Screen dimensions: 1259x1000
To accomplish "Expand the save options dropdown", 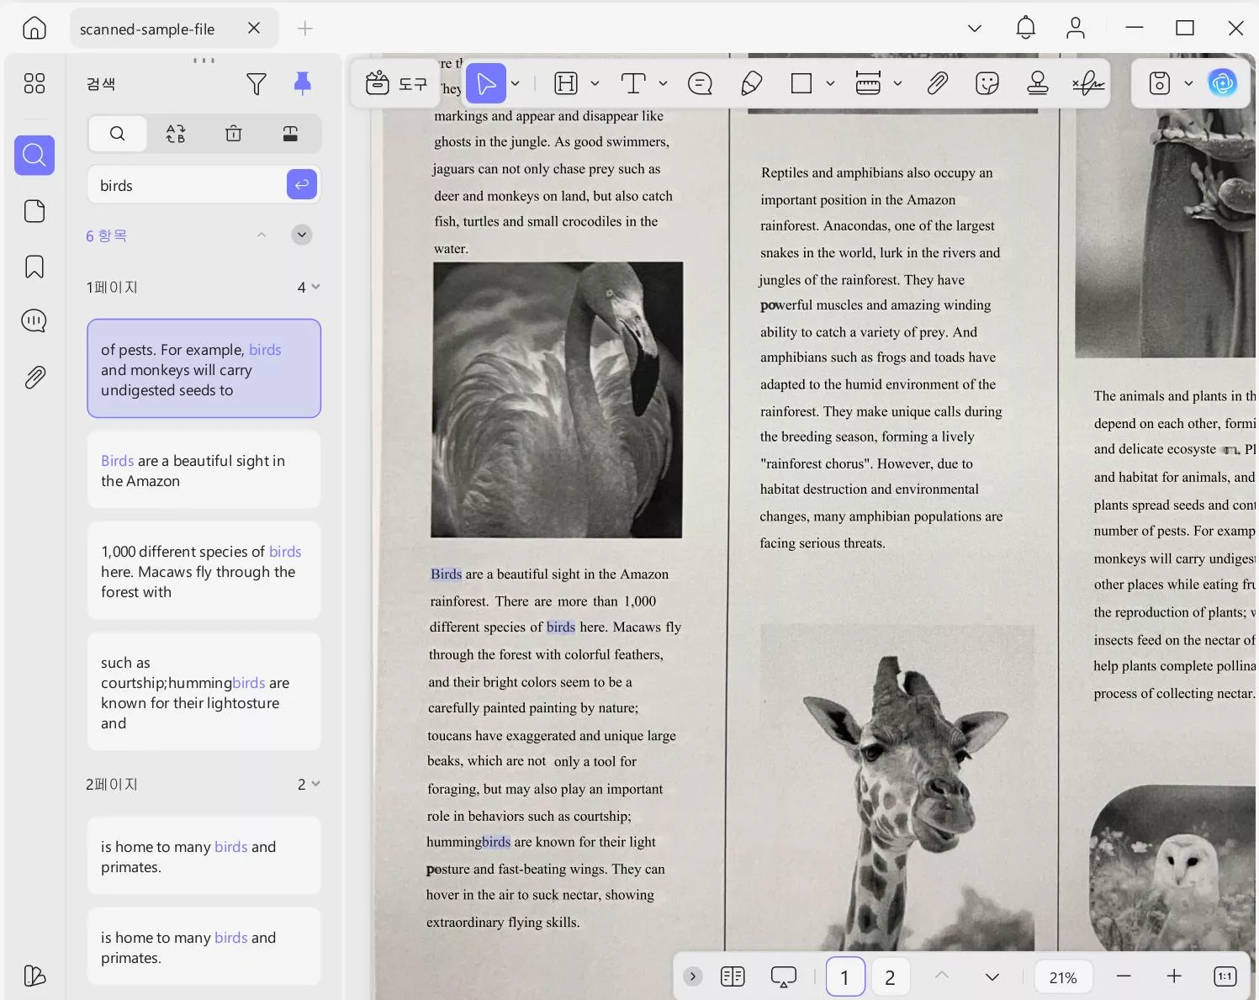I will click(x=1188, y=83).
